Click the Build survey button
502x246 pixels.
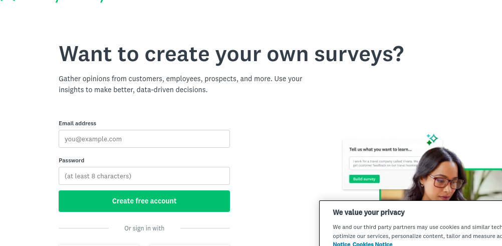click(364, 179)
